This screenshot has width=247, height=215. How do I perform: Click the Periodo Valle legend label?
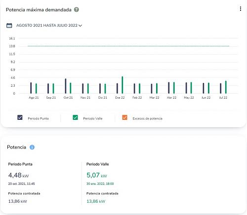point(93,118)
